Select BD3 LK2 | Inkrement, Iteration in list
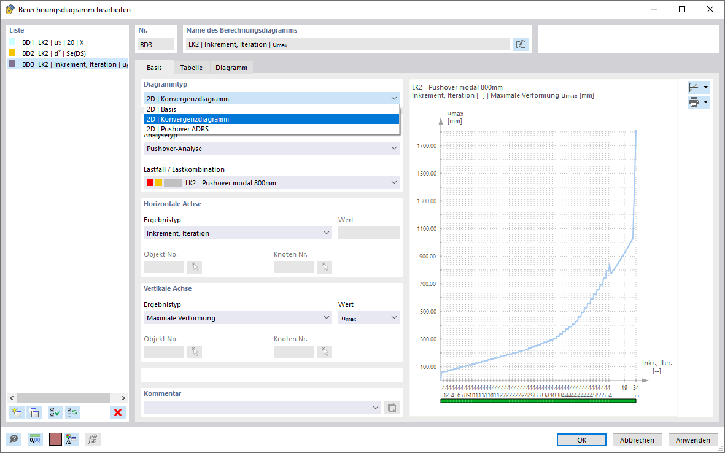The height and width of the screenshot is (453, 725). [68, 64]
